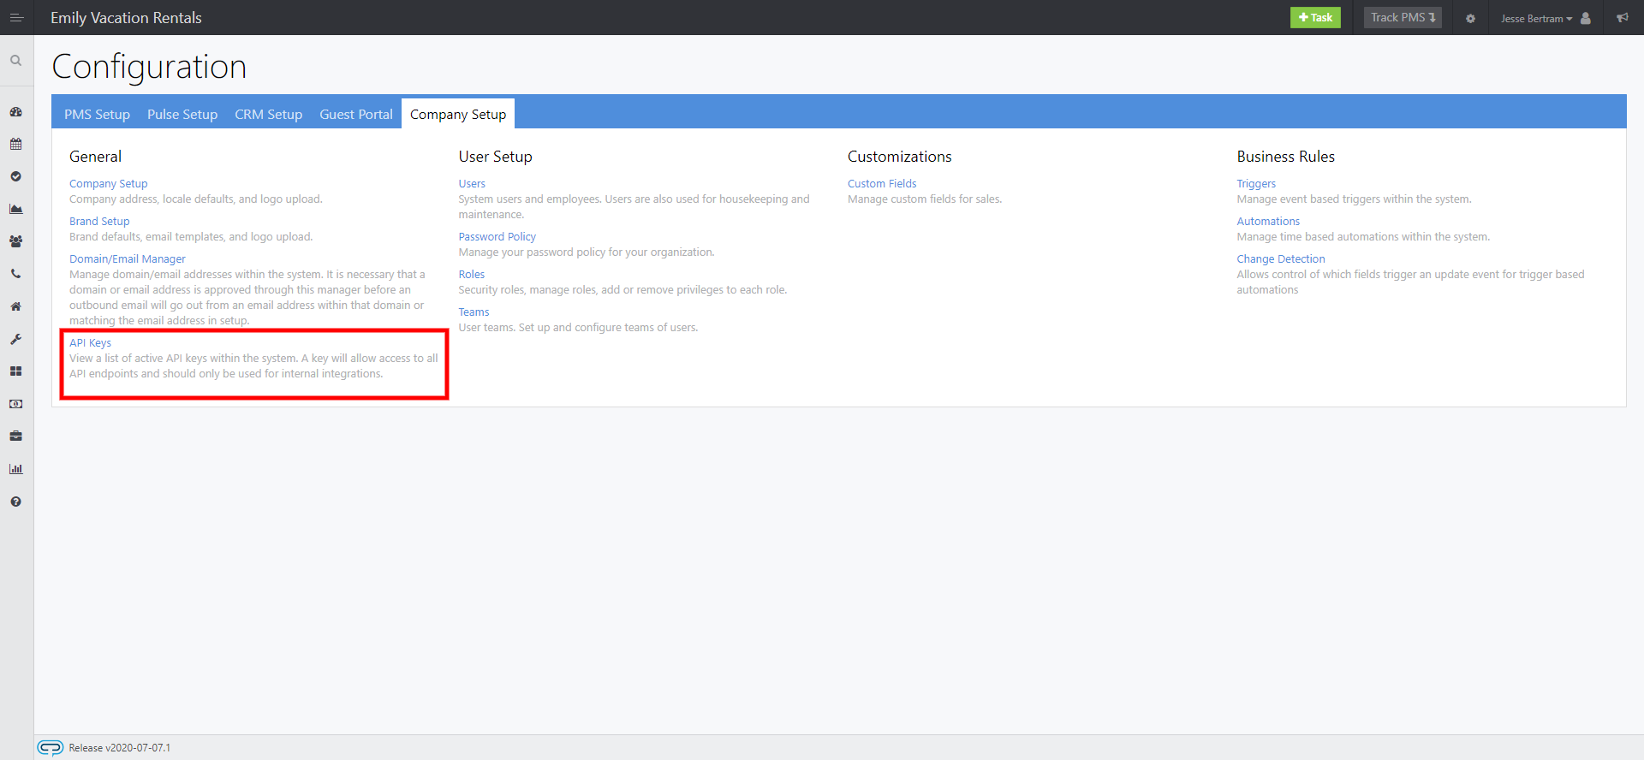Open the Roles link

click(472, 274)
